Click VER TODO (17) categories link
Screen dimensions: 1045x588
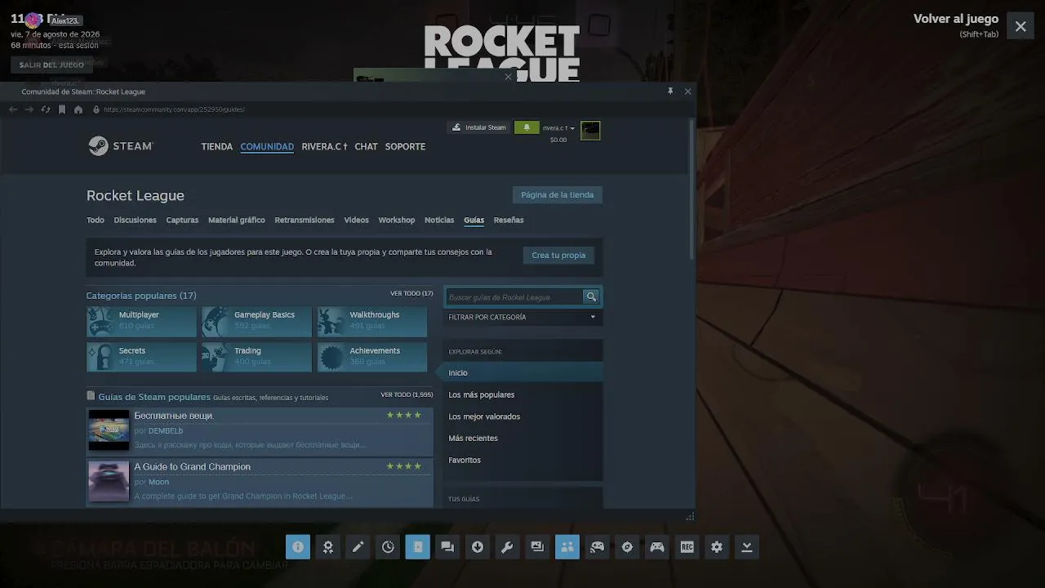coord(411,293)
